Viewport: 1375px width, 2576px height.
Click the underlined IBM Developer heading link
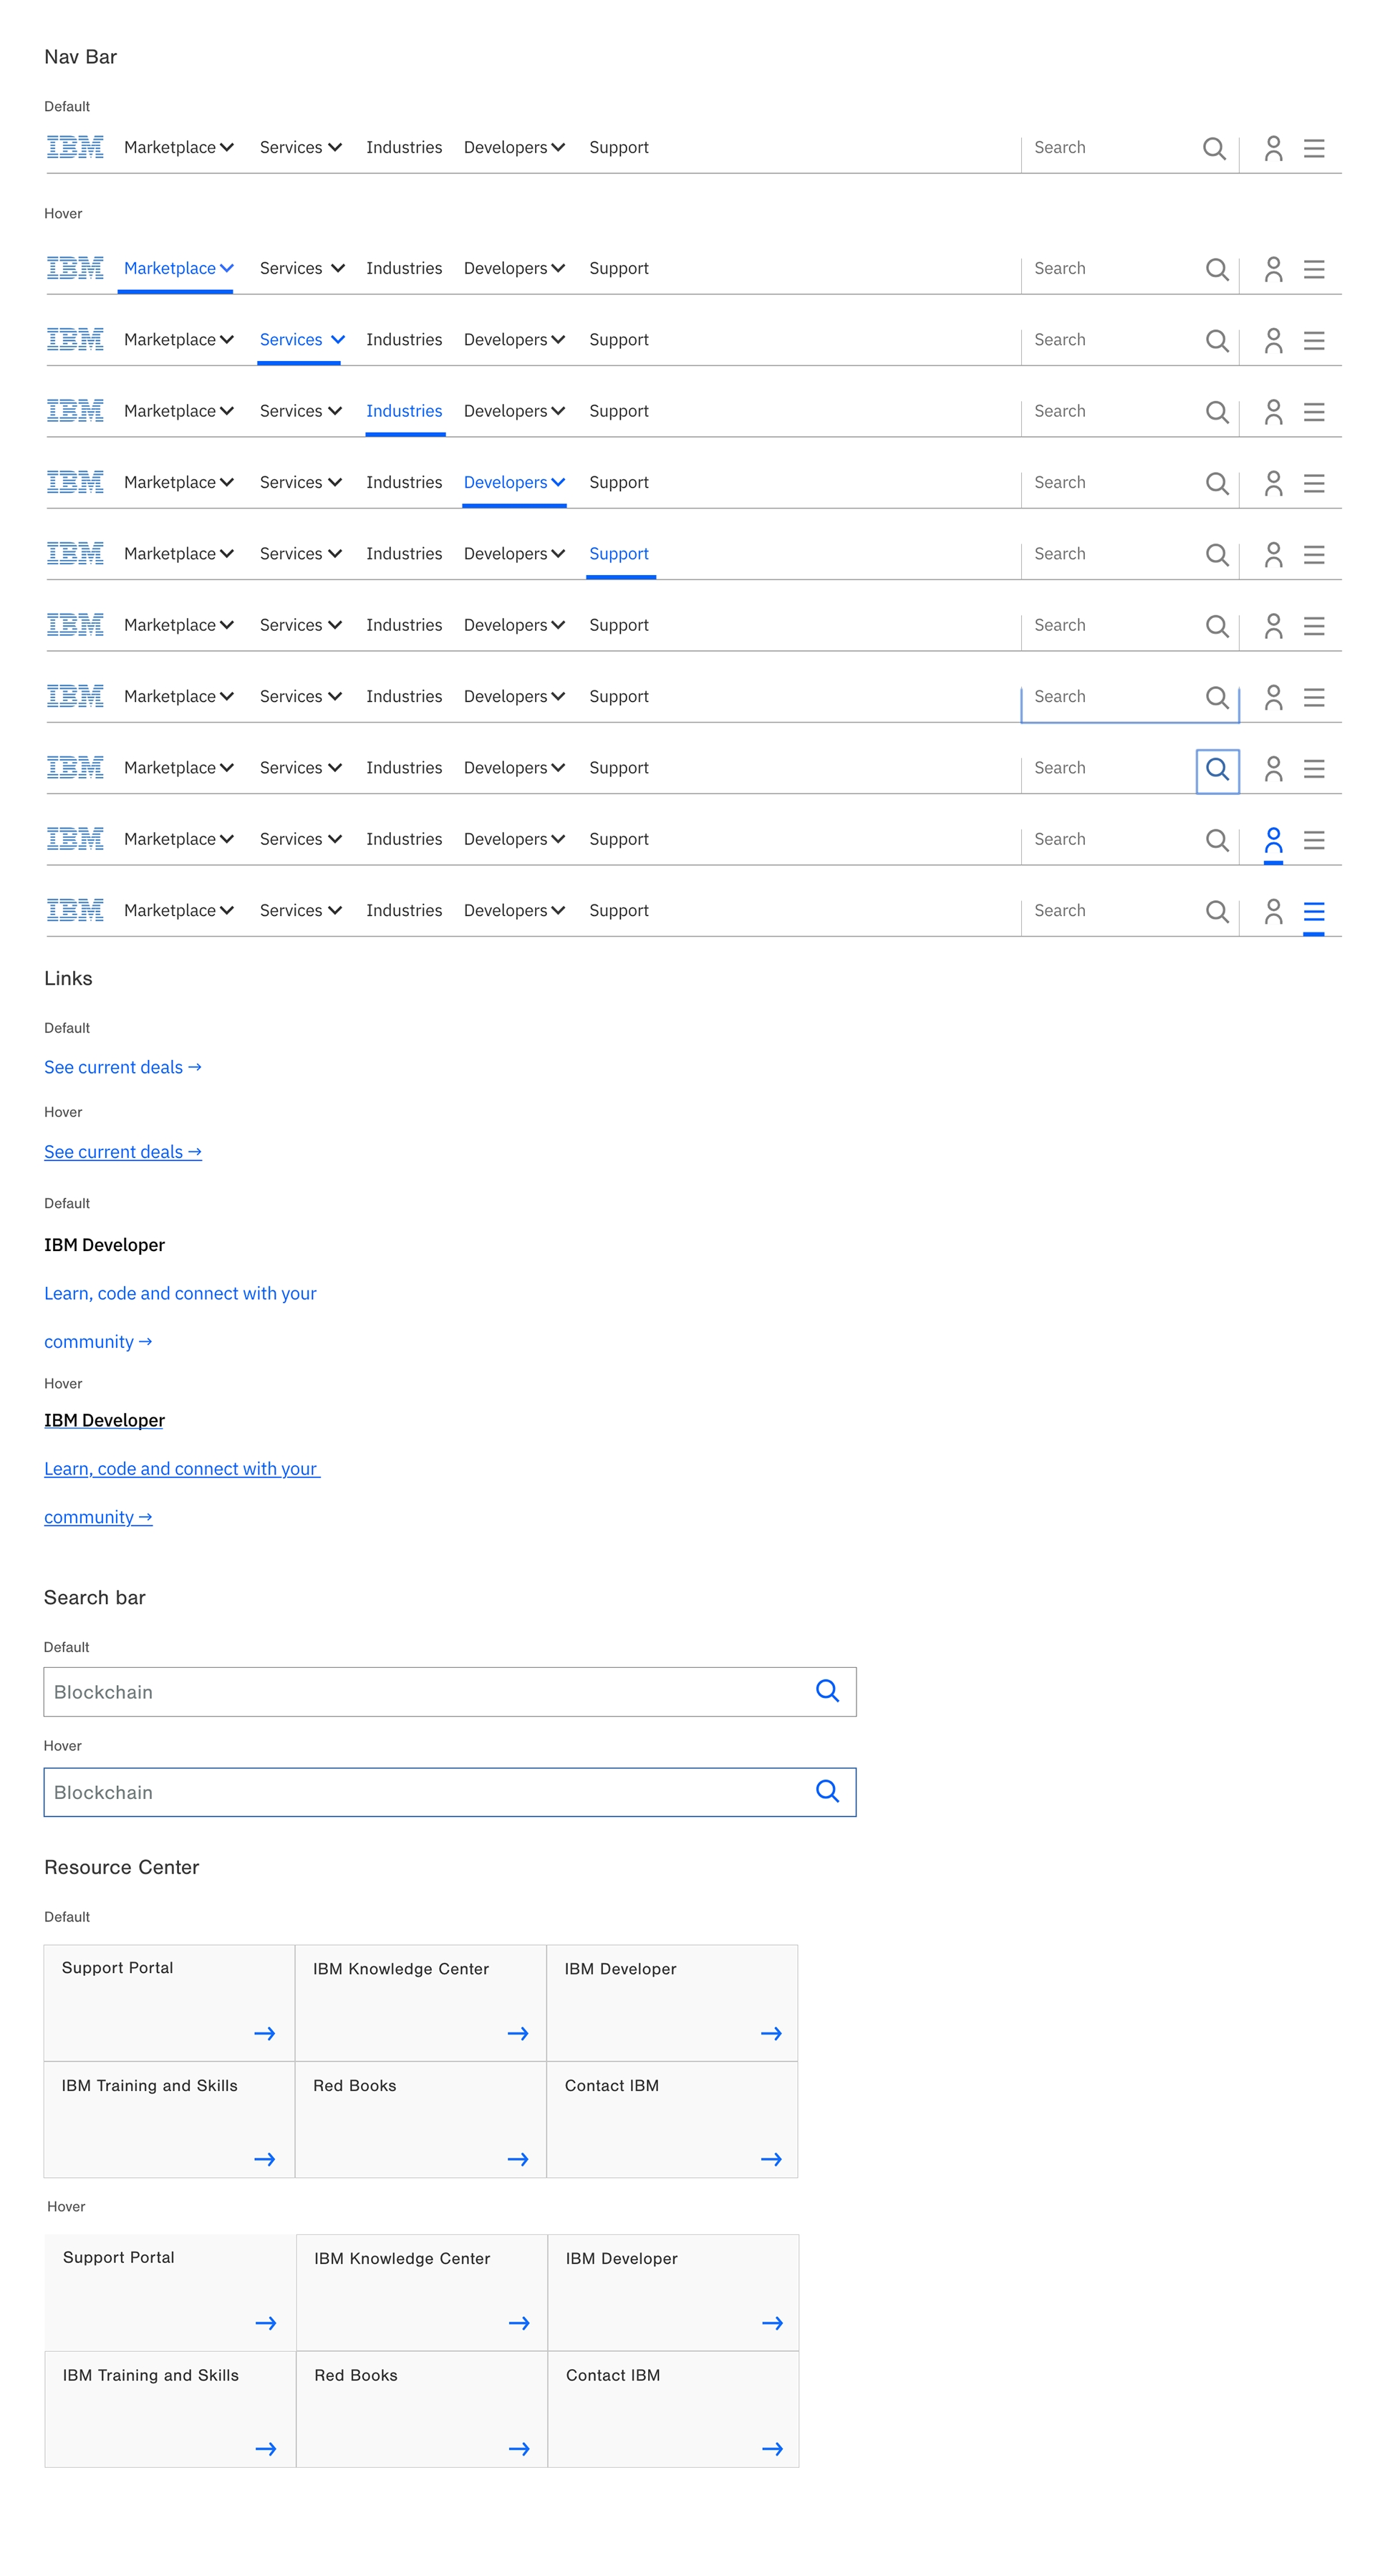pos(104,1420)
